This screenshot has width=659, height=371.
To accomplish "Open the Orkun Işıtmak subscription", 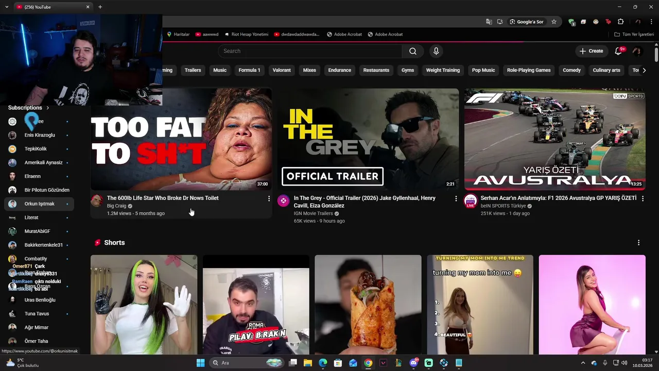I will [x=39, y=204].
